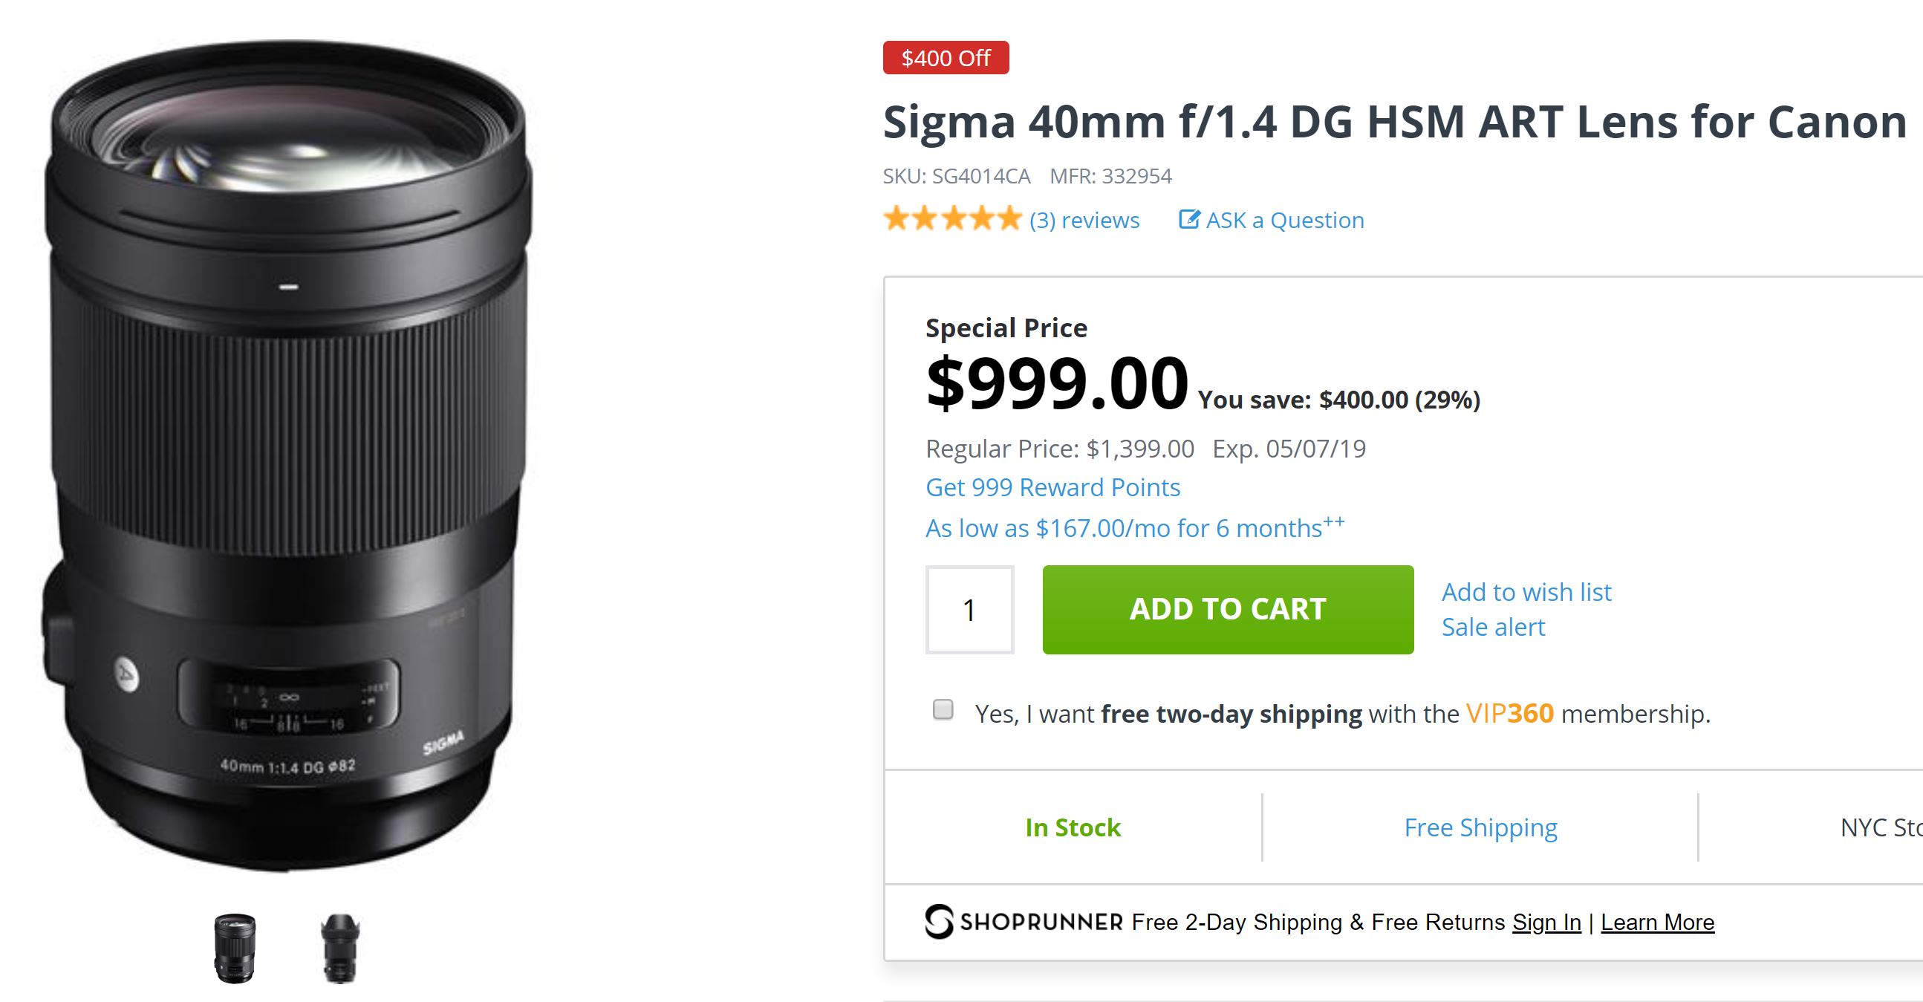The height and width of the screenshot is (1002, 1923).
Task: Click the ASK a Question link
Action: click(1285, 221)
